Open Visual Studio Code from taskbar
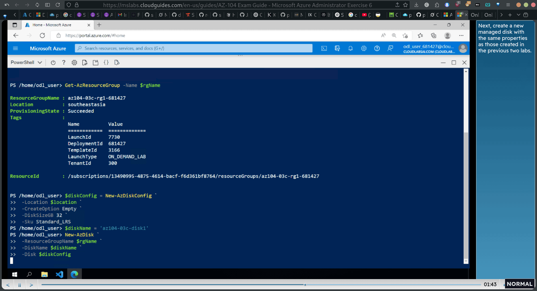The width and height of the screenshot is (537, 291). (59, 274)
